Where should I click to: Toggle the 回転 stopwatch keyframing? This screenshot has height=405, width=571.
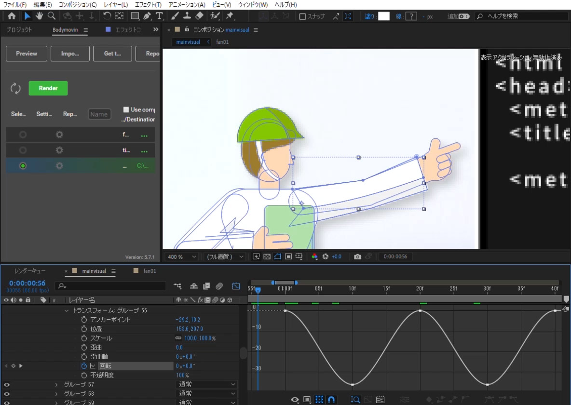84,366
